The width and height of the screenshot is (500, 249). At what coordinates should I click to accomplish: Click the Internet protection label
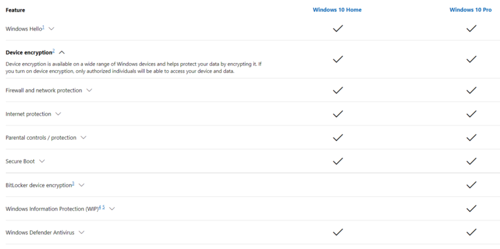29,114
